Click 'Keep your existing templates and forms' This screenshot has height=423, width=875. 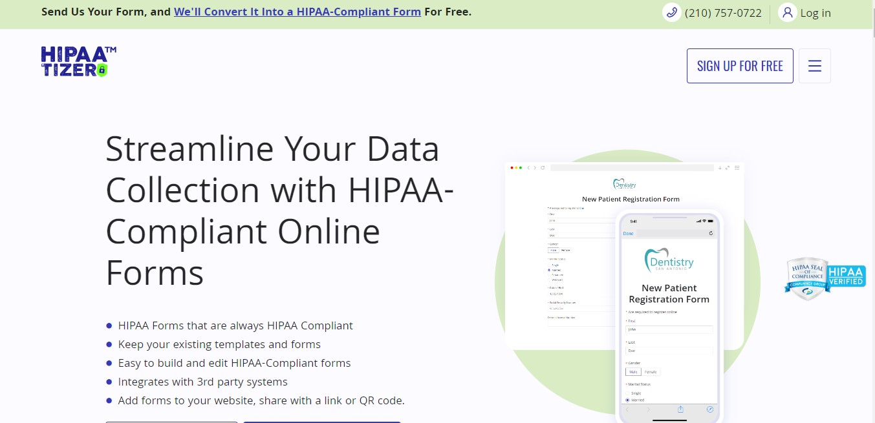tap(219, 344)
